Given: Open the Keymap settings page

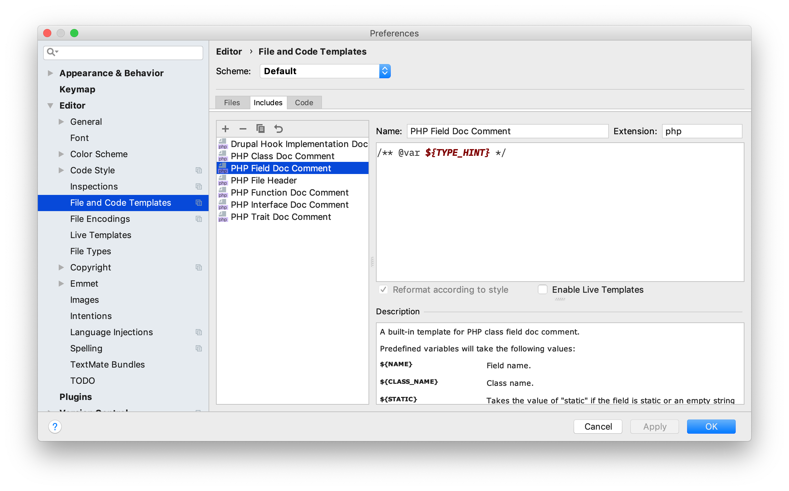Looking at the screenshot, I should pos(77,89).
